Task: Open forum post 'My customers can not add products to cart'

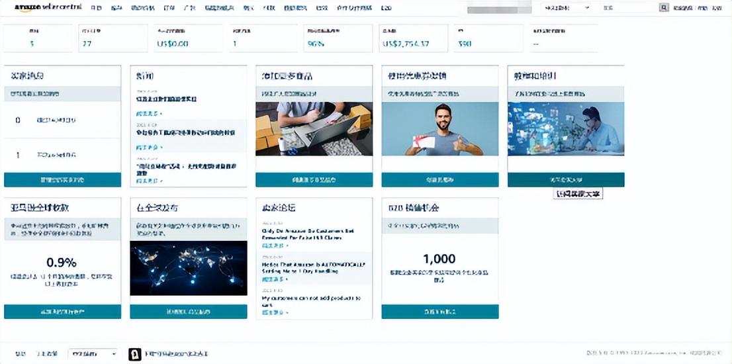Action: pos(311,301)
